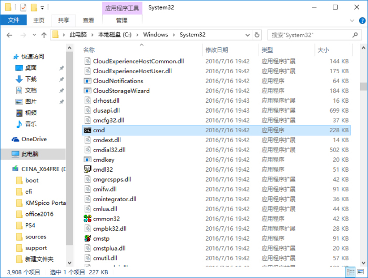
Task: Switch to the 主页 (Home) ribbon tab
Action: click(x=39, y=21)
